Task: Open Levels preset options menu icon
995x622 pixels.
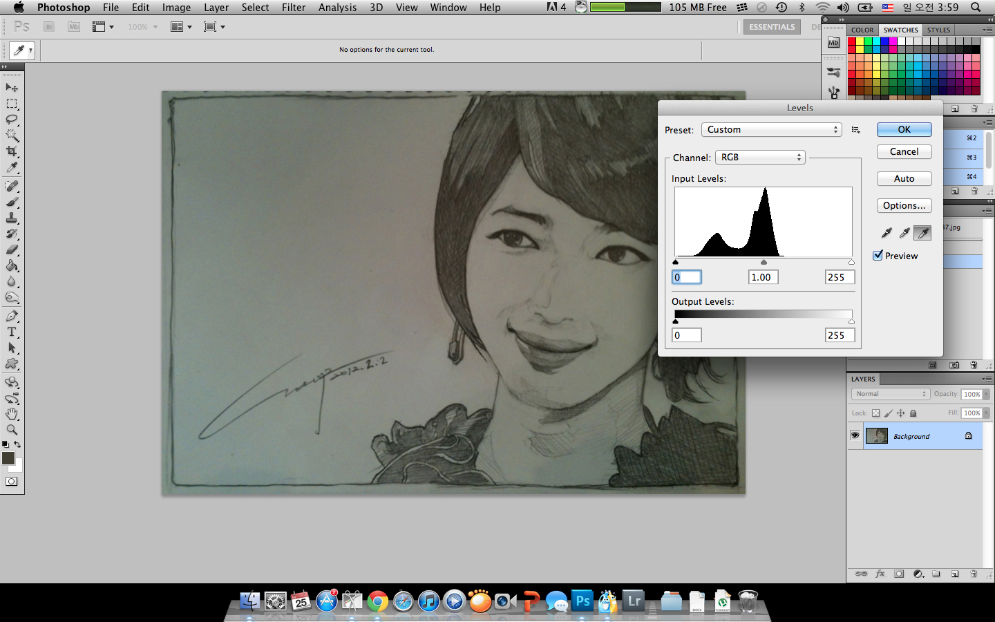Action: [x=855, y=130]
